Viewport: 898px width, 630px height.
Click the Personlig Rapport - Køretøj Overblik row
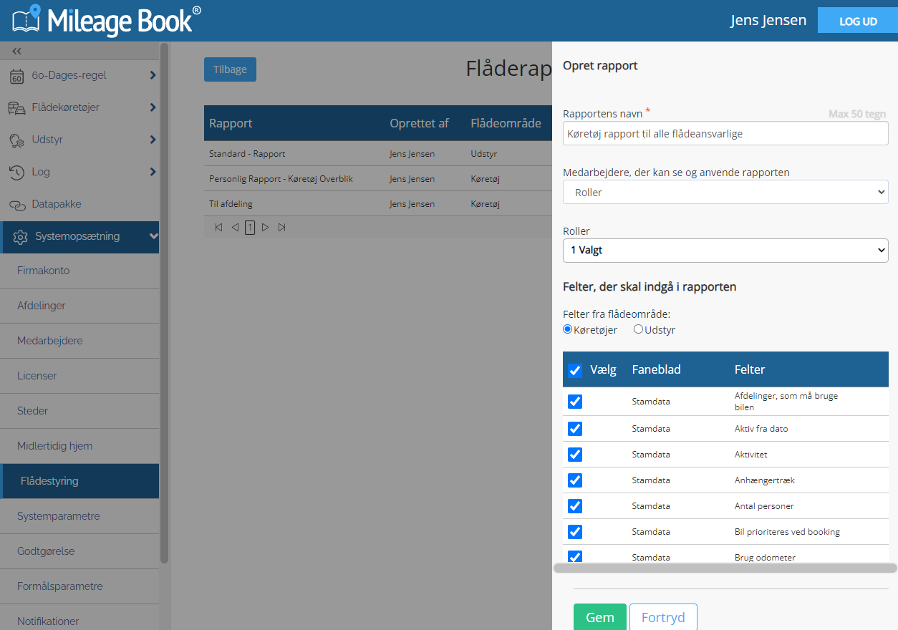pyautogui.click(x=378, y=179)
